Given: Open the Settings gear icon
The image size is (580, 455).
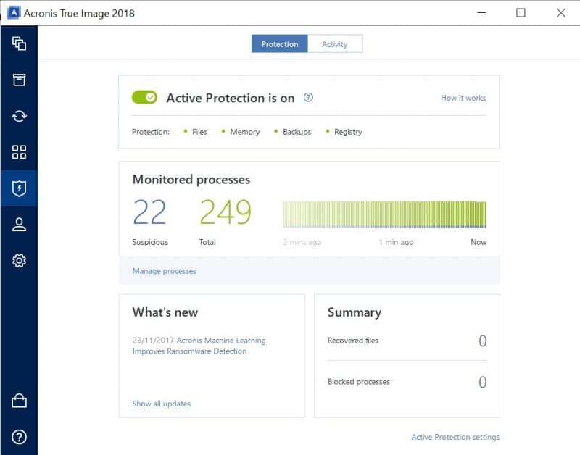Looking at the screenshot, I should (x=19, y=261).
